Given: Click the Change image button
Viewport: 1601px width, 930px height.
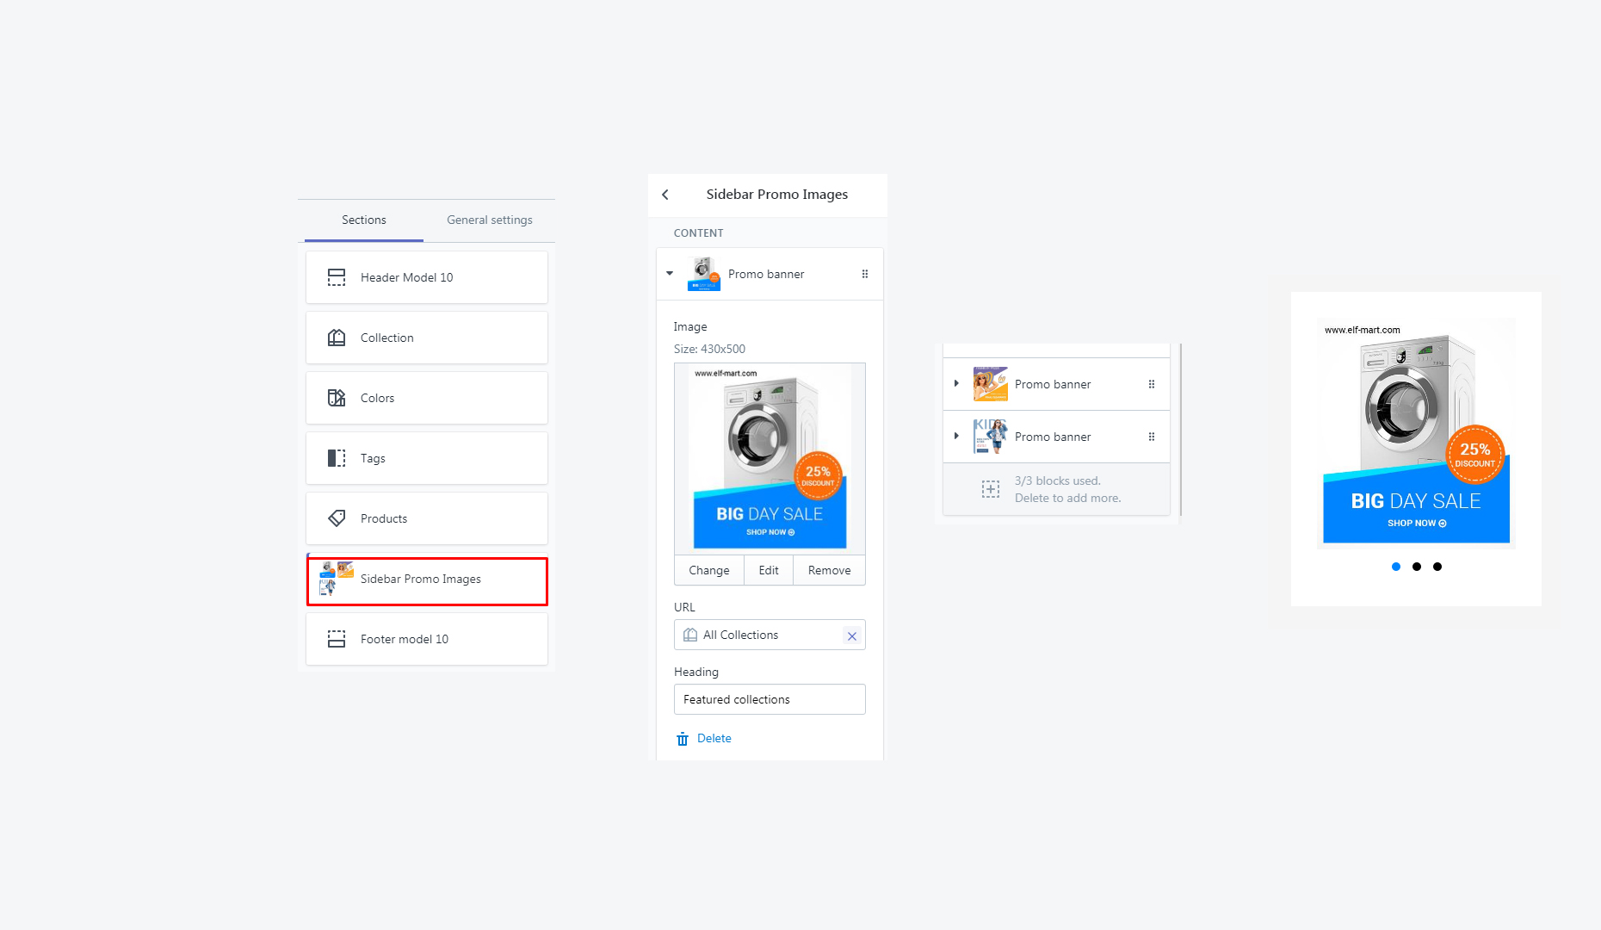Looking at the screenshot, I should (x=708, y=570).
